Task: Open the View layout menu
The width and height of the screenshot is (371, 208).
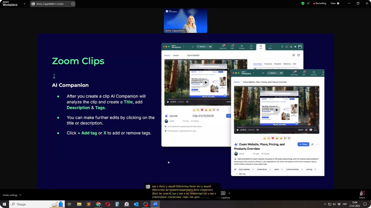Action: [x=335, y=3]
